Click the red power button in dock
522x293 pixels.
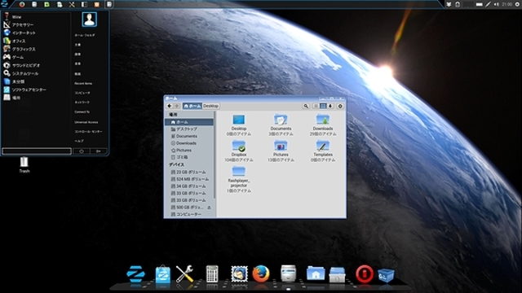(x=365, y=274)
